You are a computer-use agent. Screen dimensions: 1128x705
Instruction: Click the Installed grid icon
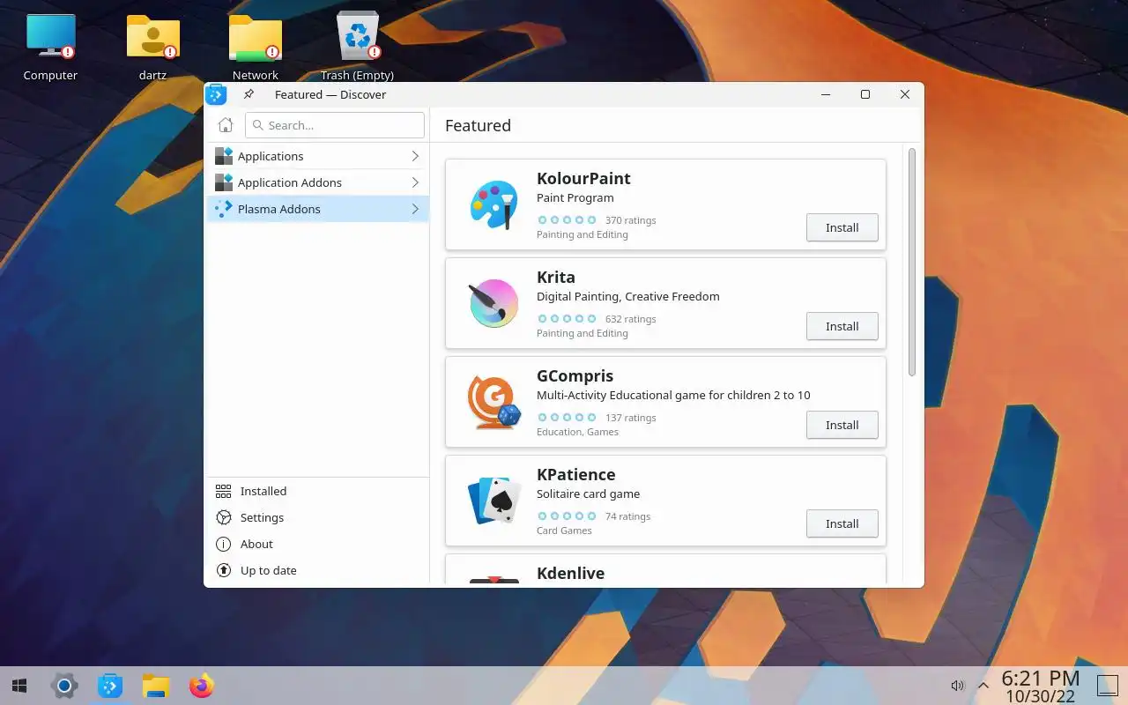pyautogui.click(x=224, y=491)
